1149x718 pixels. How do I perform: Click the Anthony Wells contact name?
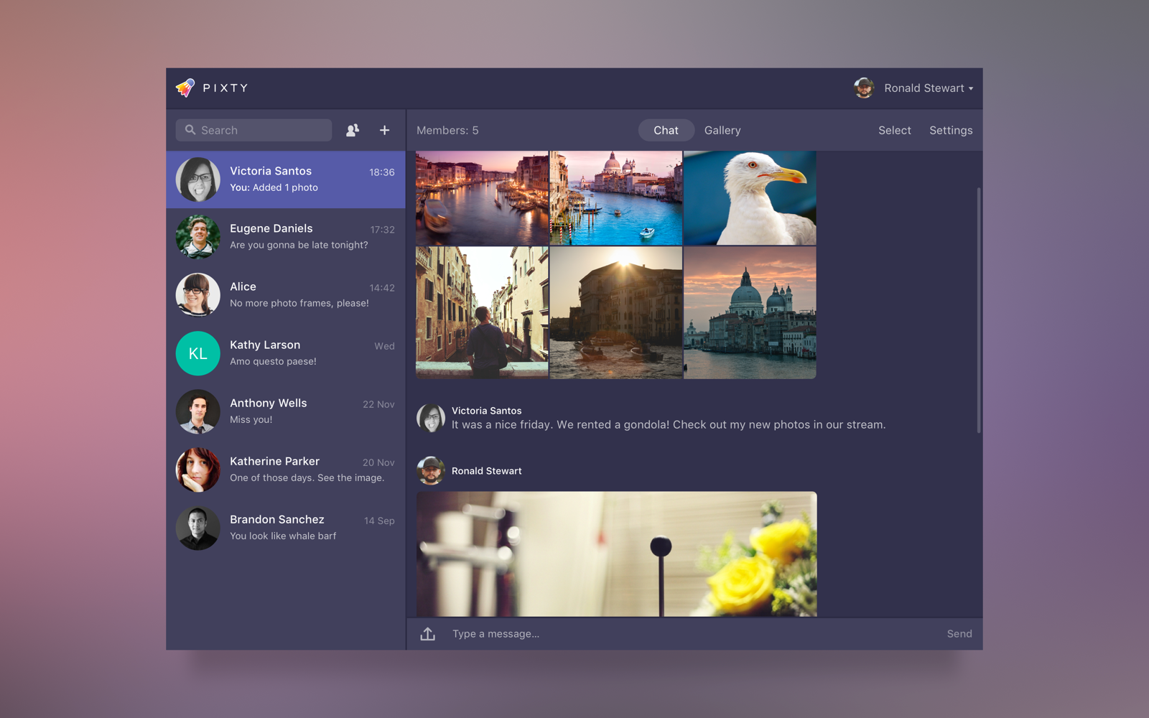269,403
